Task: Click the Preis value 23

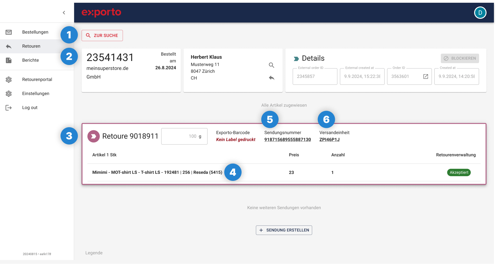Action: 291,173
